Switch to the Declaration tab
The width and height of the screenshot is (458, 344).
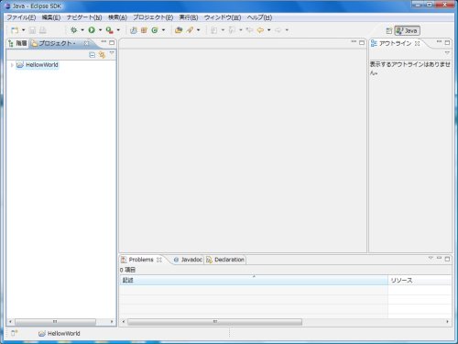coord(225,260)
